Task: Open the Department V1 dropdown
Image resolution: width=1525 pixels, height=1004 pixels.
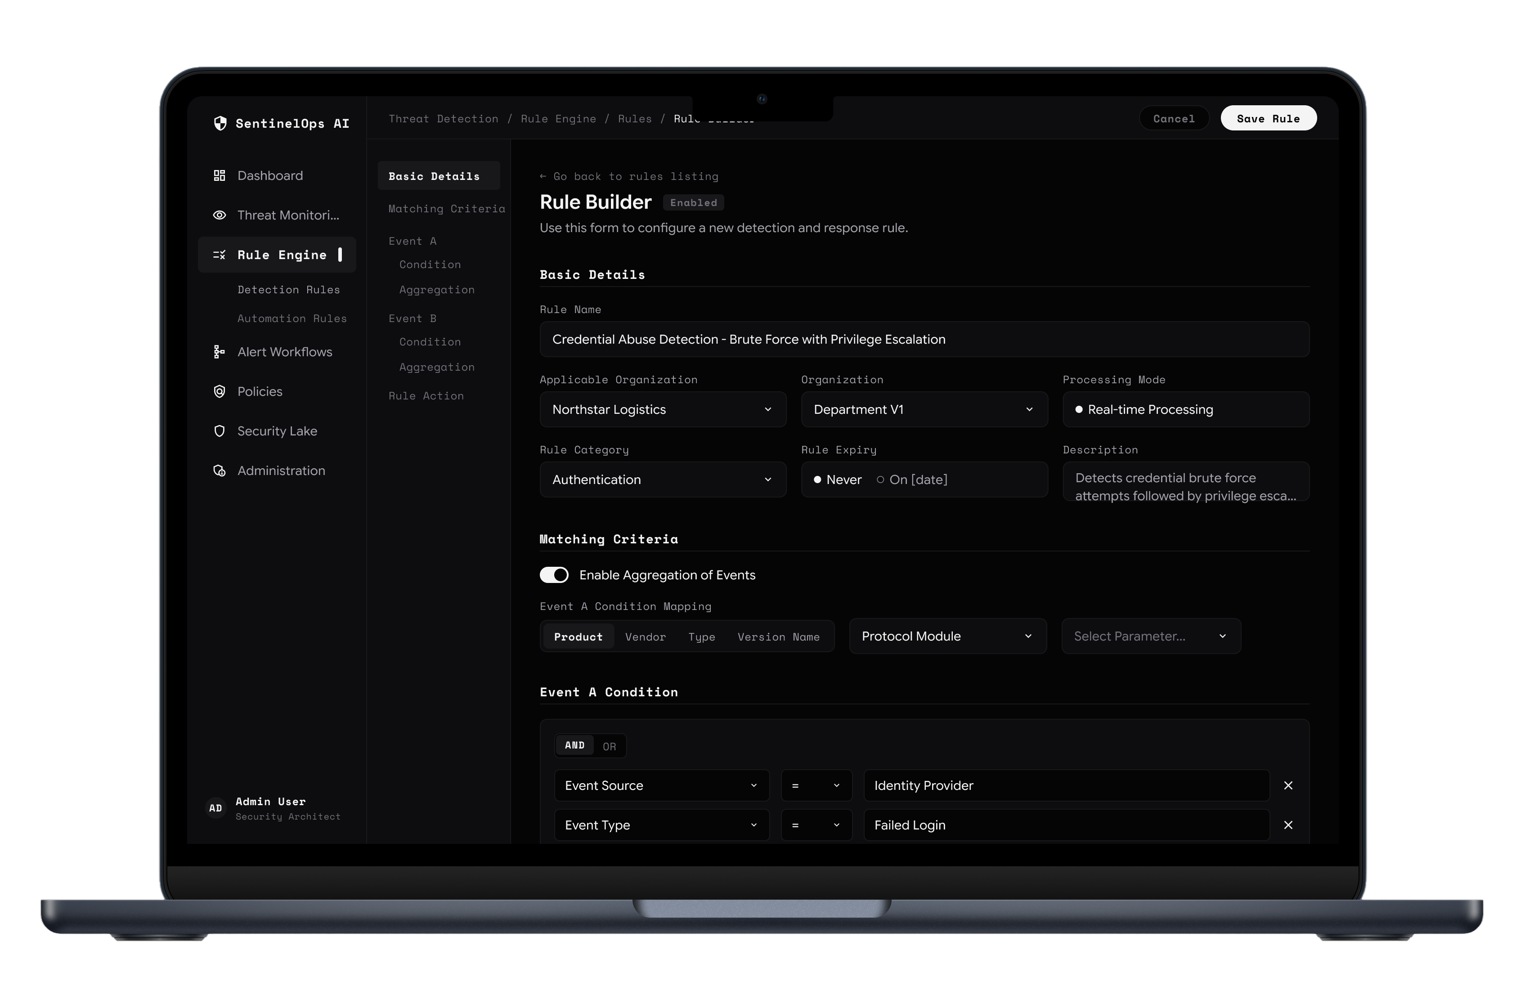Action: pos(924,409)
